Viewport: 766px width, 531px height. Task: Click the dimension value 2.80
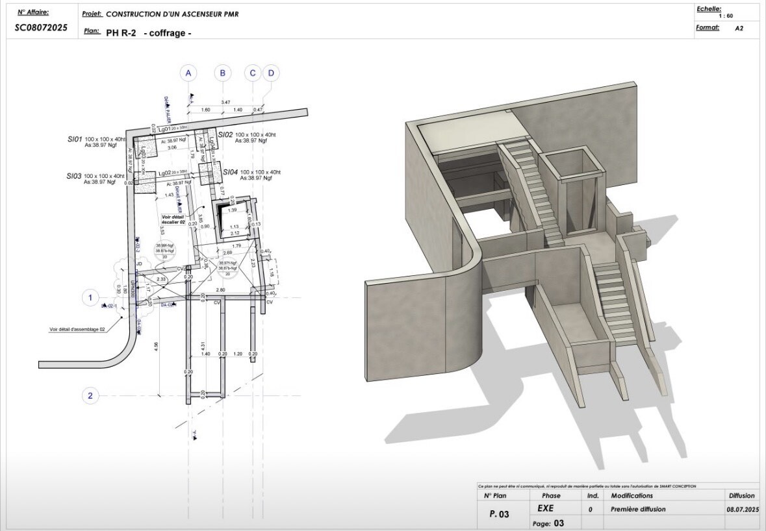[x=221, y=290]
